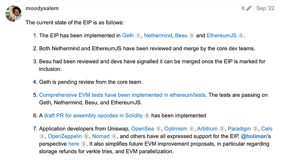Open the EthereumJS link
Image resolution: width=285 pixels, height=160 pixels.
pyautogui.click(x=221, y=35)
